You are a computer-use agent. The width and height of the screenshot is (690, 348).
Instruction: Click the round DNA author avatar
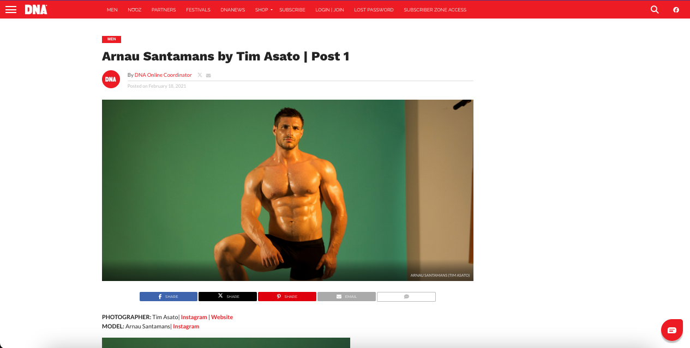(x=111, y=79)
